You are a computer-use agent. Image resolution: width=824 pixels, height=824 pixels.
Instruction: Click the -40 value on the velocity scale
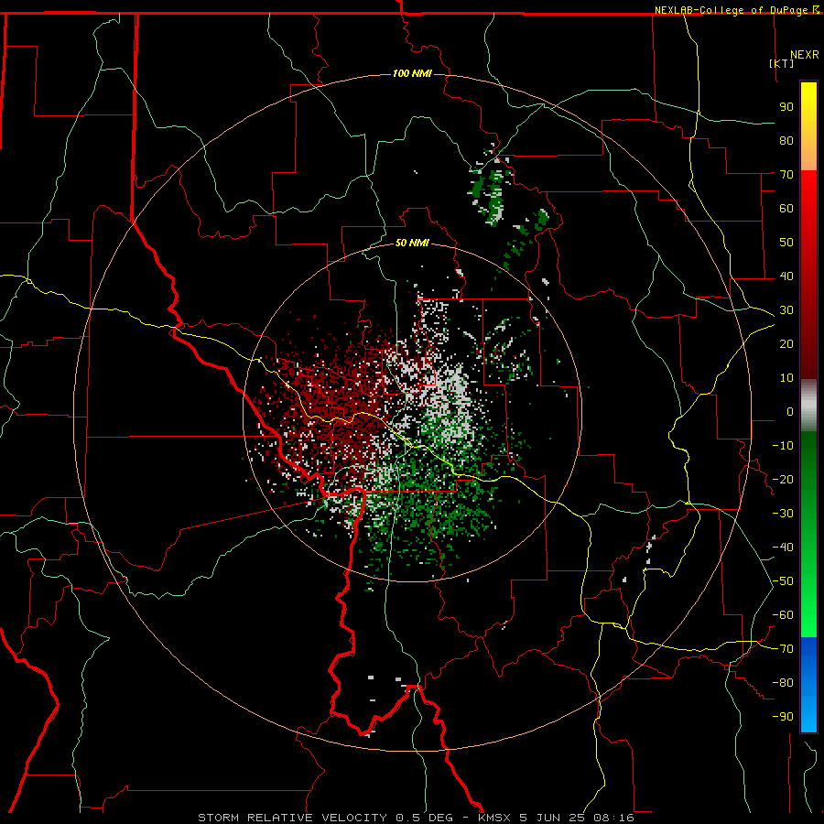(x=783, y=548)
